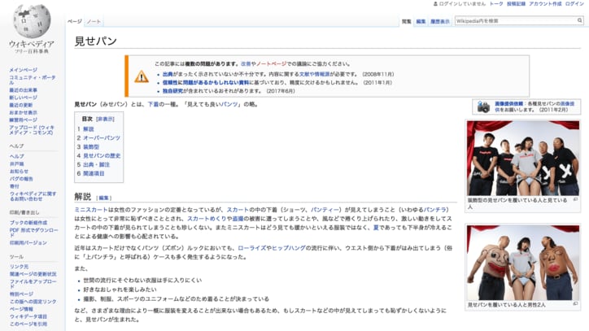
Task: Click the orange warning triangle icon
Action: click(x=142, y=76)
